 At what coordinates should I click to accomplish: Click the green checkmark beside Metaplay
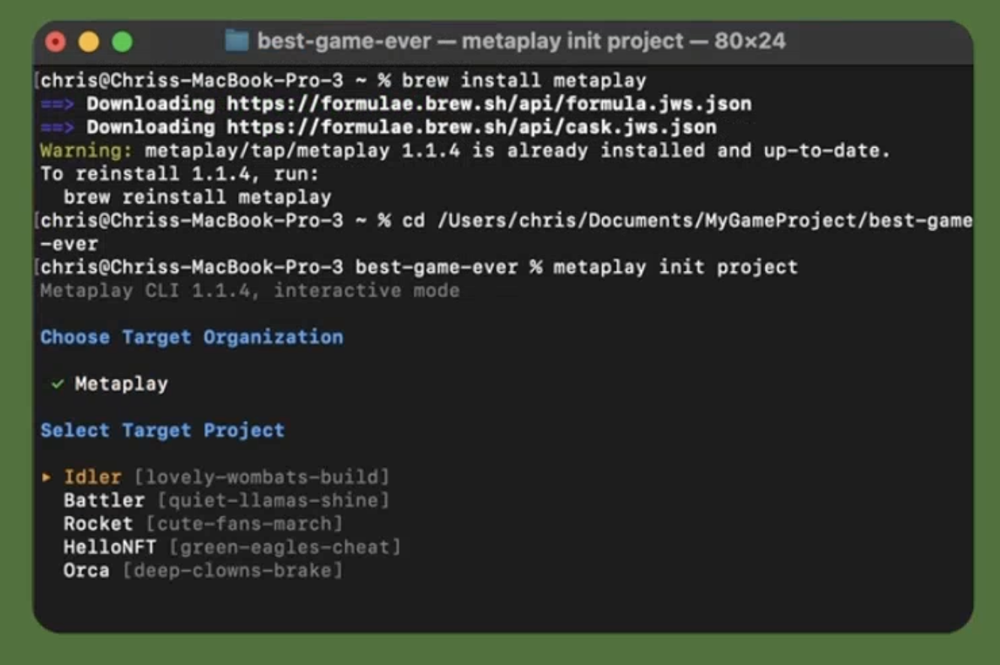click(x=56, y=384)
